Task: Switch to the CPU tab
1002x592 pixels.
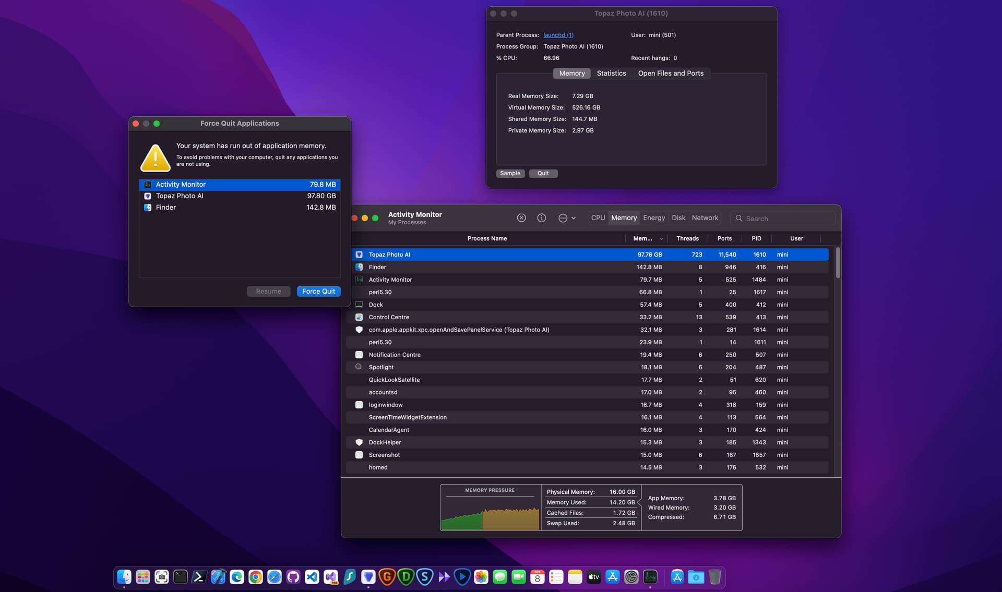Action: coord(598,218)
